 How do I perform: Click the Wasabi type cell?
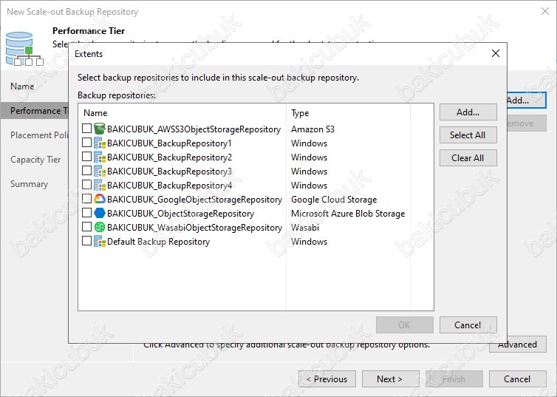pyautogui.click(x=305, y=228)
